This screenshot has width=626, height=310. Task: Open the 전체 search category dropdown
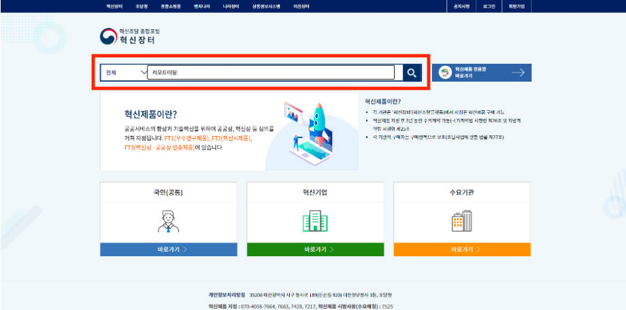click(x=125, y=73)
